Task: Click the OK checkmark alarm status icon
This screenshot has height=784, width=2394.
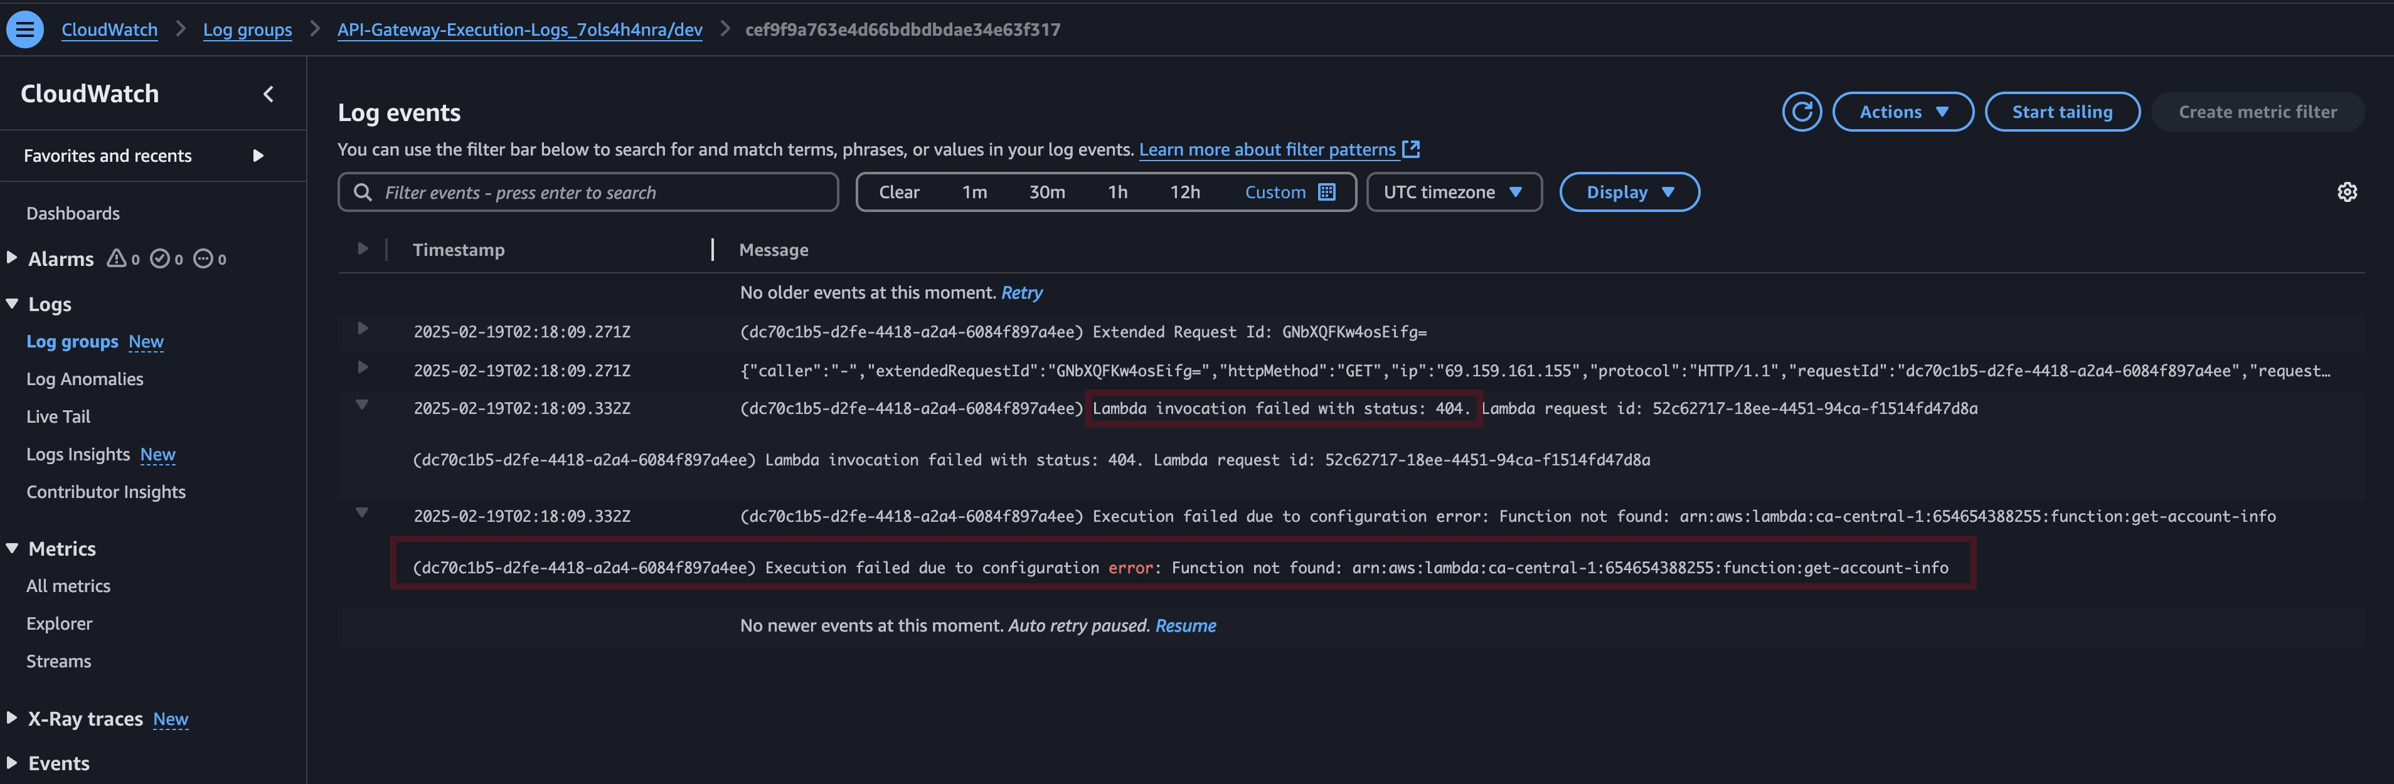Action: point(160,258)
